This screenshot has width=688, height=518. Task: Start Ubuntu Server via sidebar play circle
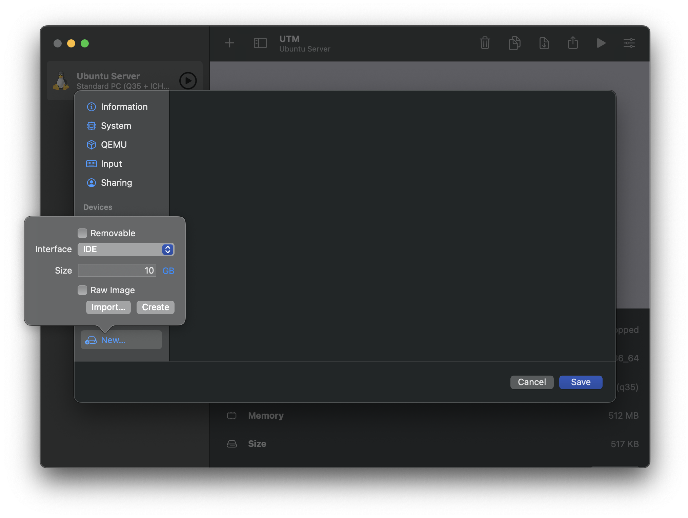click(188, 81)
